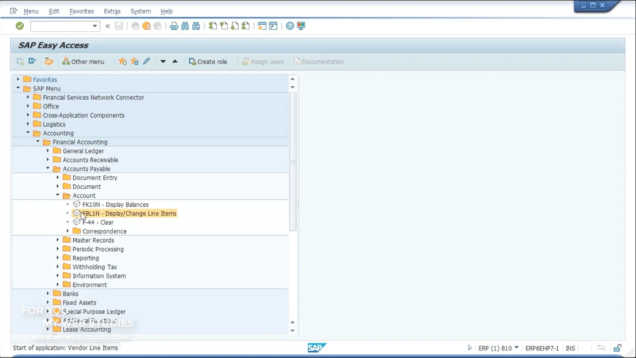Click the Create role button
636x358 pixels.
point(208,62)
